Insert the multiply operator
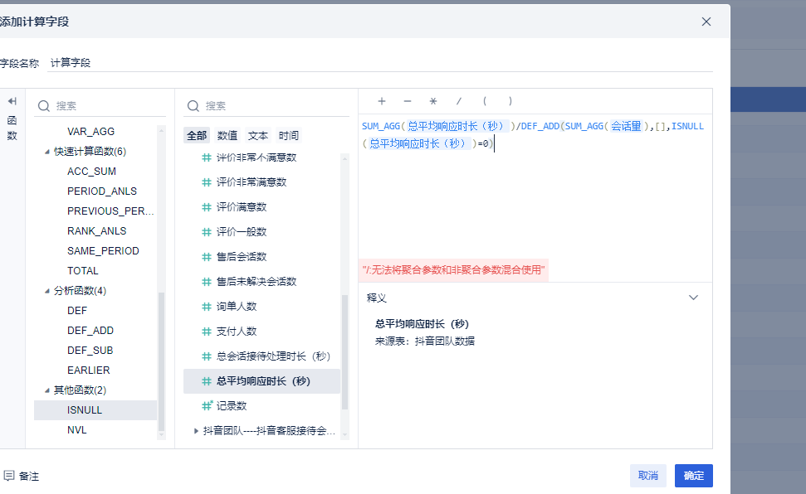806x494 pixels. point(433,101)
